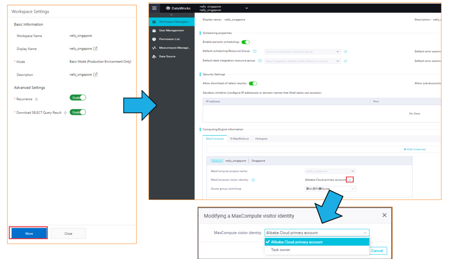Image resolution: width=451 pixels, height=259 pixels.
Task: Click the Maxcompute Management pulse icon
Action: tap(154, 48)
